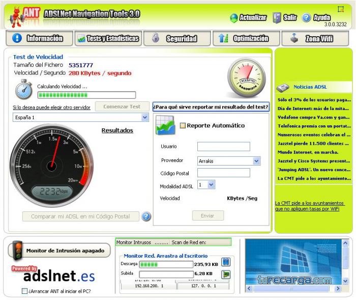Click the Usuario input field

coord(224,147)
